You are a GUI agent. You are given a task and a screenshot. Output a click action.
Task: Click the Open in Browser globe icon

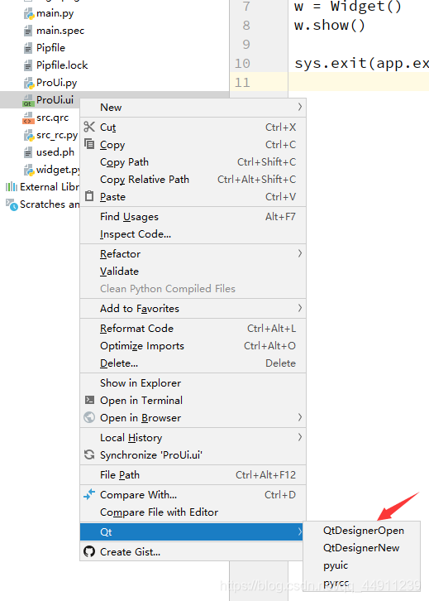coord(89,417)
